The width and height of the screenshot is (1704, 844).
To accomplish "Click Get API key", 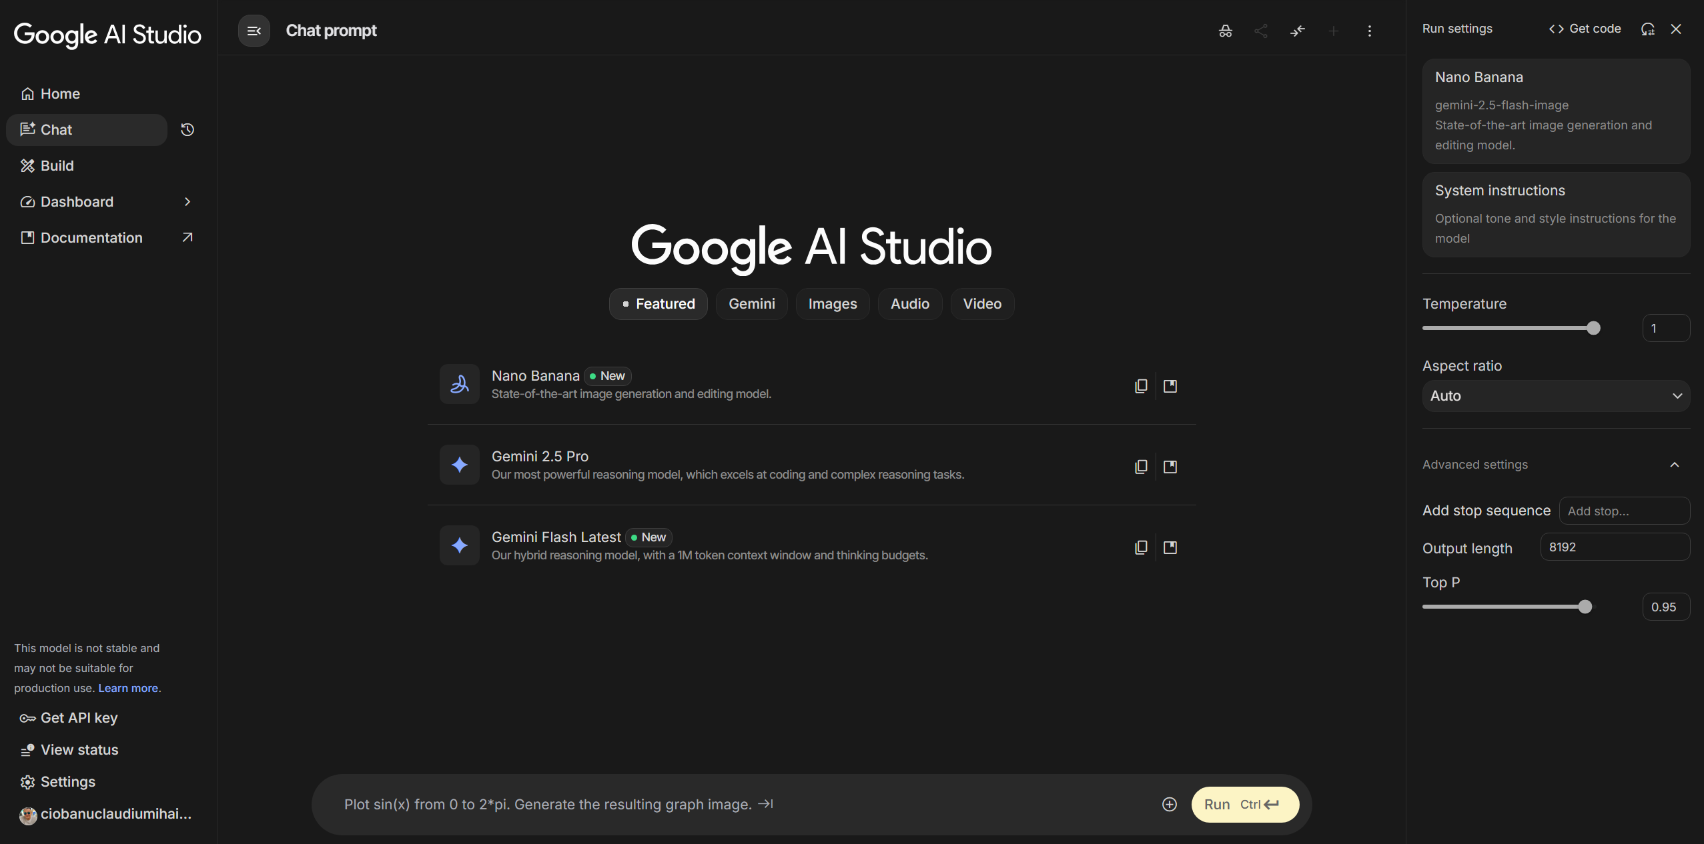I will coord(69,718).
